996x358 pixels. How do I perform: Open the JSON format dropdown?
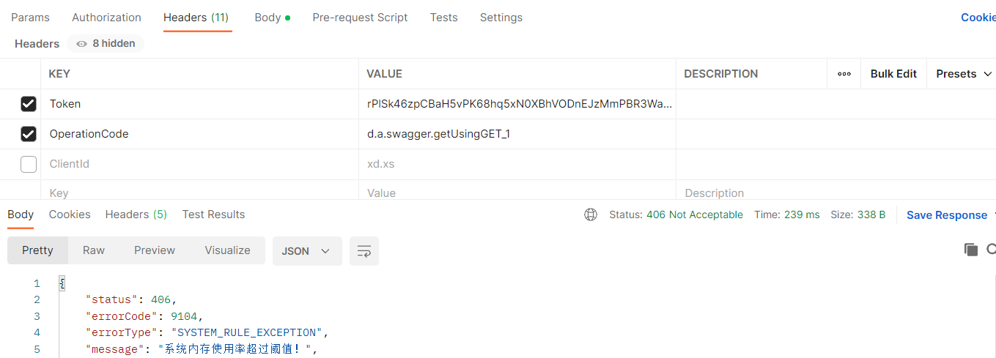pos(306,251)
